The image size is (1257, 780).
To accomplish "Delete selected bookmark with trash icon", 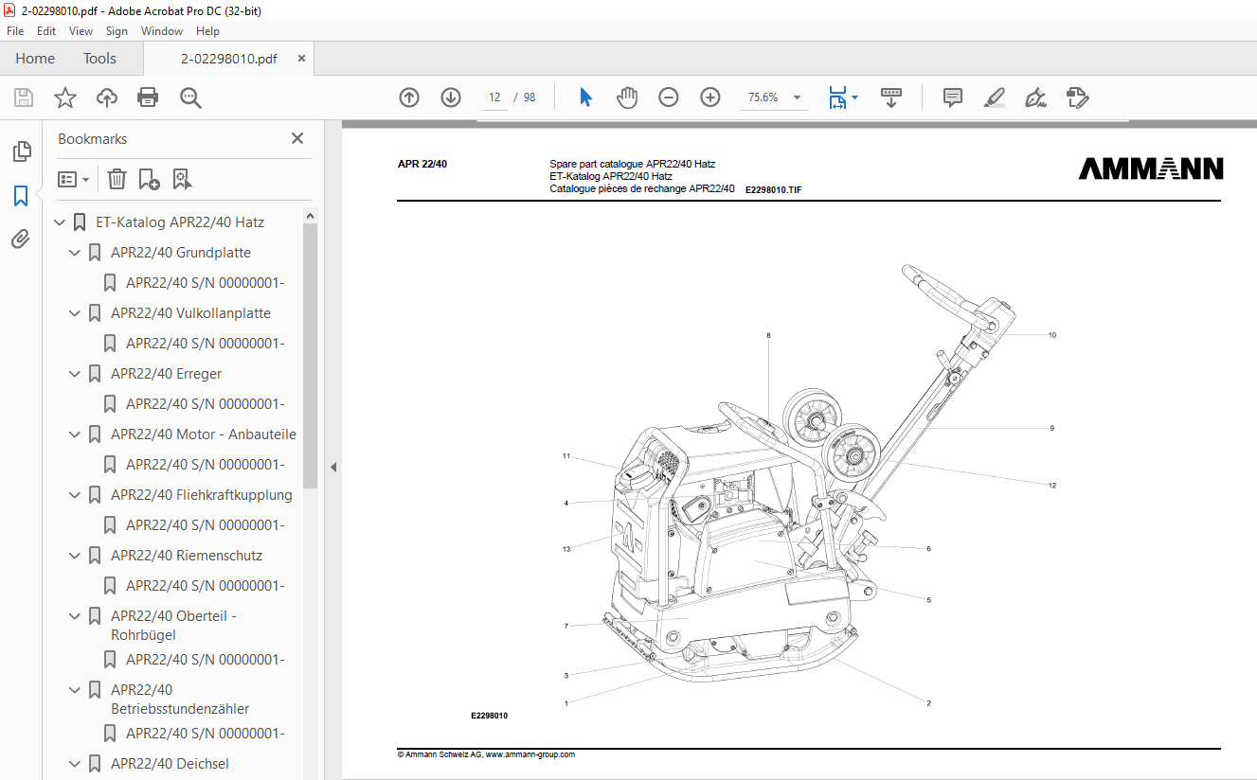I will pyautogui.click(x=117, y=179).
